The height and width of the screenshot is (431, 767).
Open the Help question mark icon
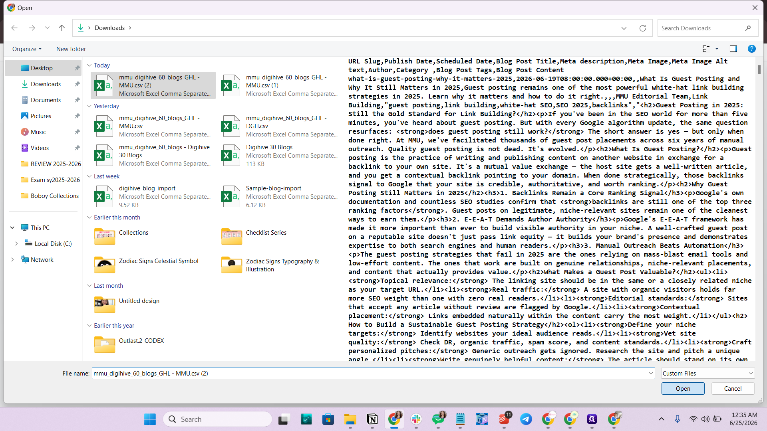pos(751,49)
